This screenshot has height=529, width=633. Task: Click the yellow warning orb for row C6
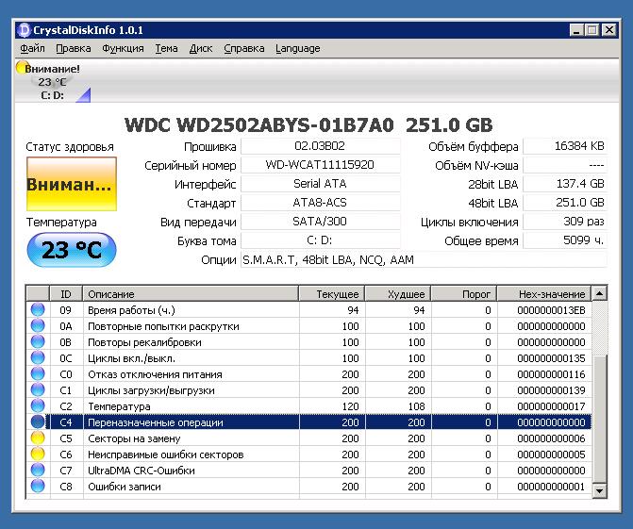(38, 455)
